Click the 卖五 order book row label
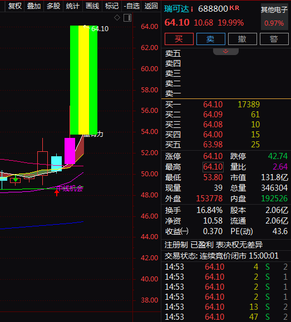Image resolution: width=291 pixels, height=322 pixels. click(173, 53)
